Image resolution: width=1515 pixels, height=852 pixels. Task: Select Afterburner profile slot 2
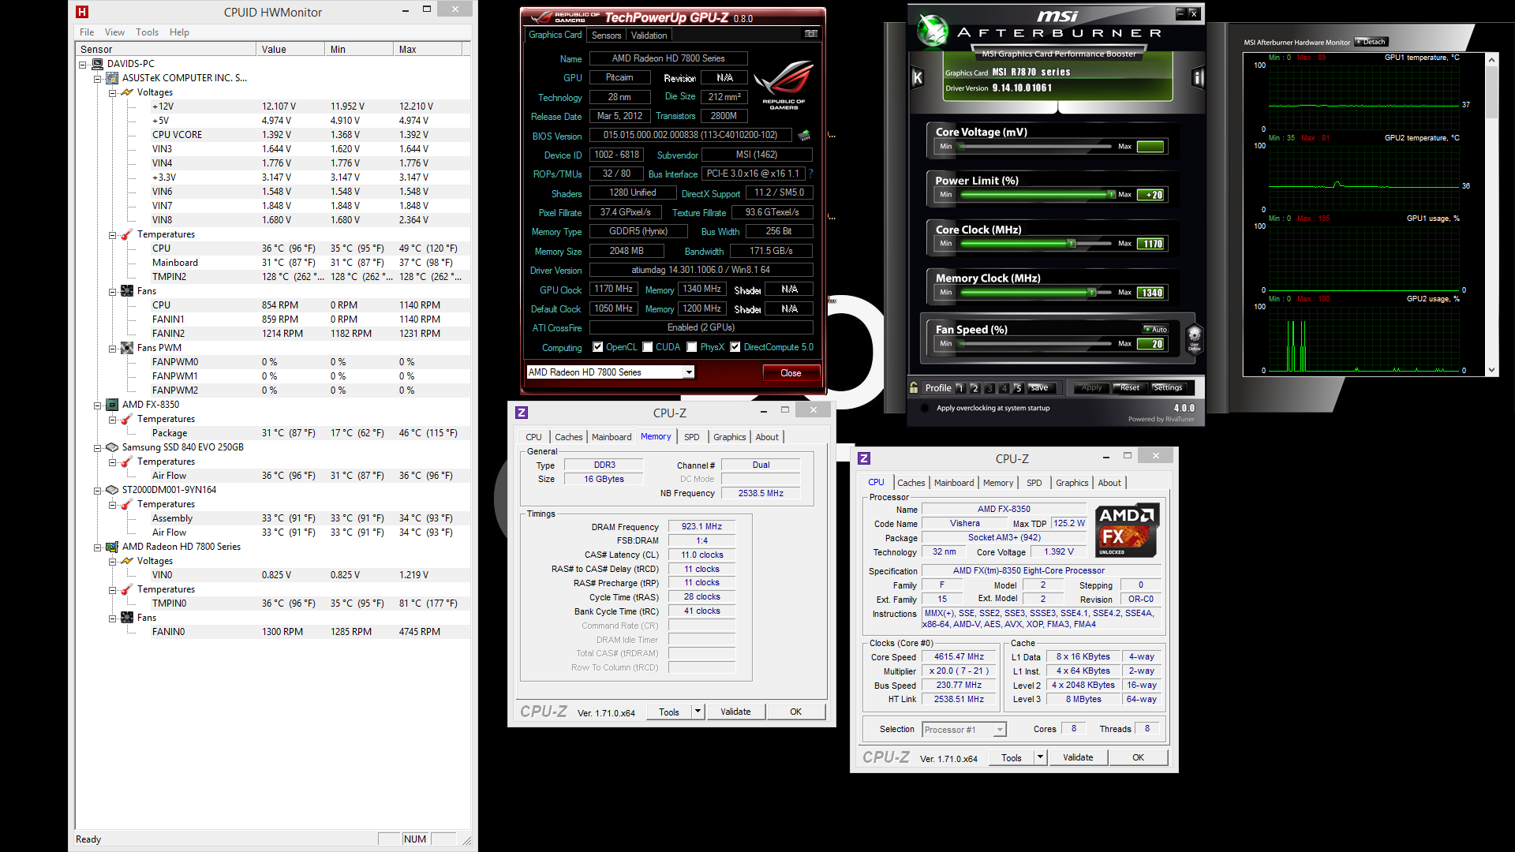coord(975,388)
